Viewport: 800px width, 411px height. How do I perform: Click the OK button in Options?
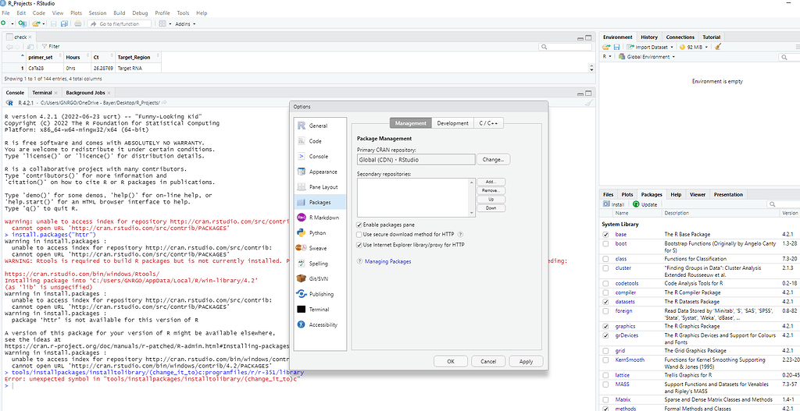coord(451,361)
